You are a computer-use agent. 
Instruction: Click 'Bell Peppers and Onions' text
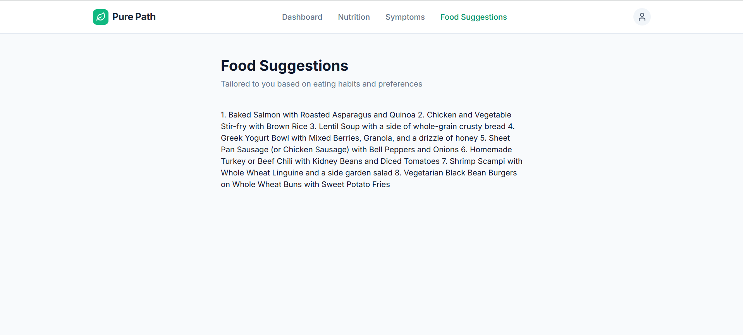[414, 150]
